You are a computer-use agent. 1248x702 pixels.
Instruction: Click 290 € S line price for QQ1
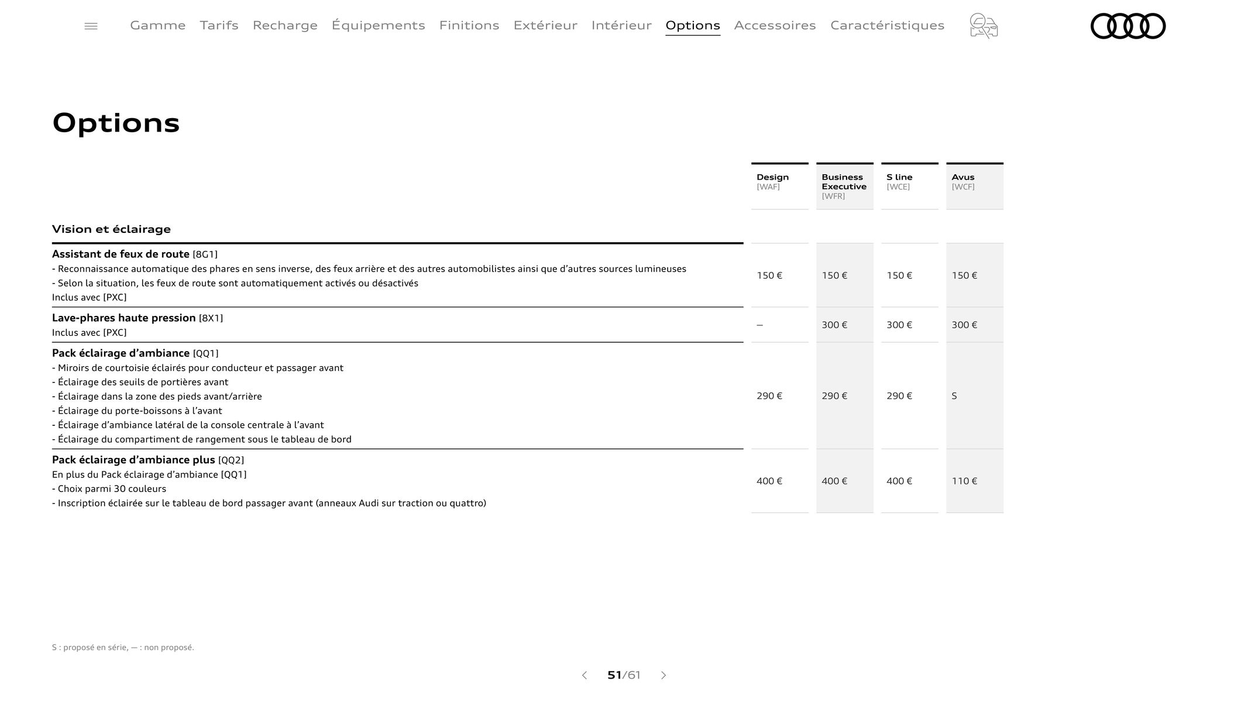899,396
